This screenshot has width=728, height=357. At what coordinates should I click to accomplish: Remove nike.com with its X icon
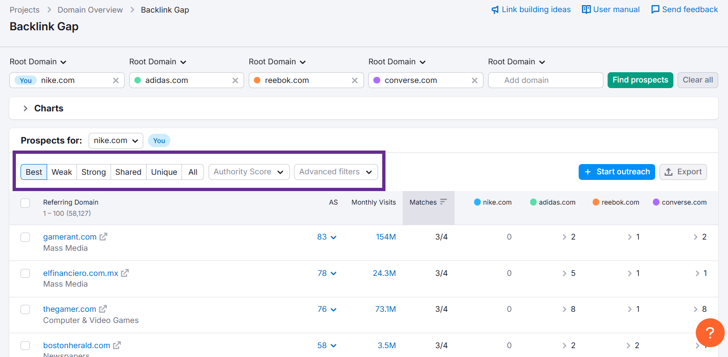116,80
